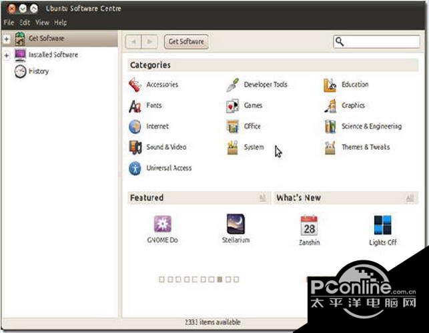Click the Developer Tools label

click(x=266, y=85)
